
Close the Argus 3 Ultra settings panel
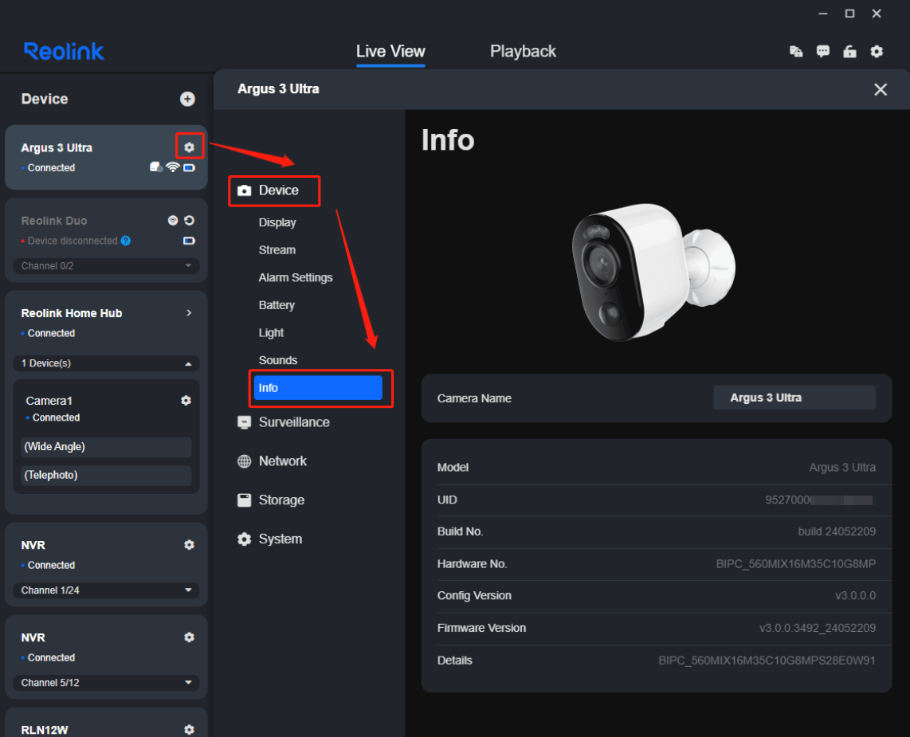881,89
